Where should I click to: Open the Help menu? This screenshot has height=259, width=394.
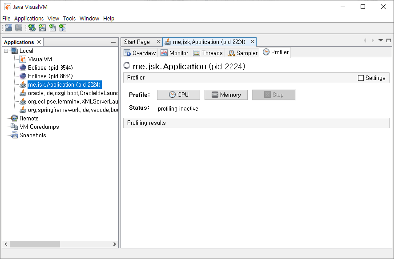(109, 19)
